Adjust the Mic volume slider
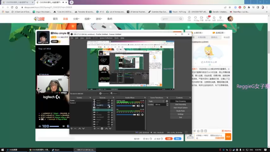Viewport: 270px width, 152px height. [x=126, y=115]
